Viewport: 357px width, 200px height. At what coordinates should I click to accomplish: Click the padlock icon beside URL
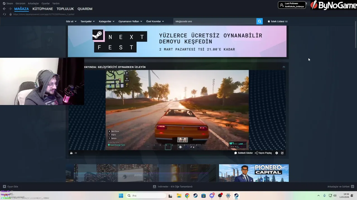point(11,14)
